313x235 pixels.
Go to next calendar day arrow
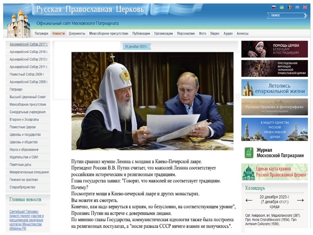point(300,200)
